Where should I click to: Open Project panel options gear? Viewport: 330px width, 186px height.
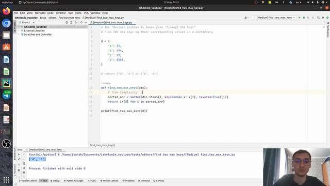click(81, 22)
